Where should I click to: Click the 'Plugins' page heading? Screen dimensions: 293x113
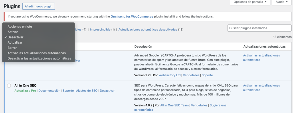[12, 6]
